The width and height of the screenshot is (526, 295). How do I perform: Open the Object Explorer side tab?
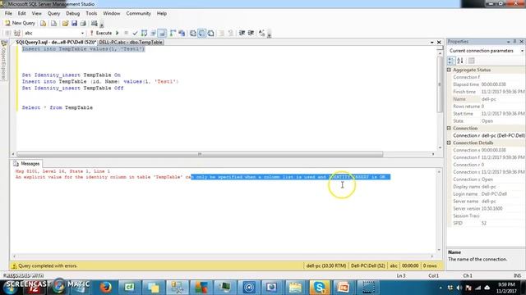point(3,60)
